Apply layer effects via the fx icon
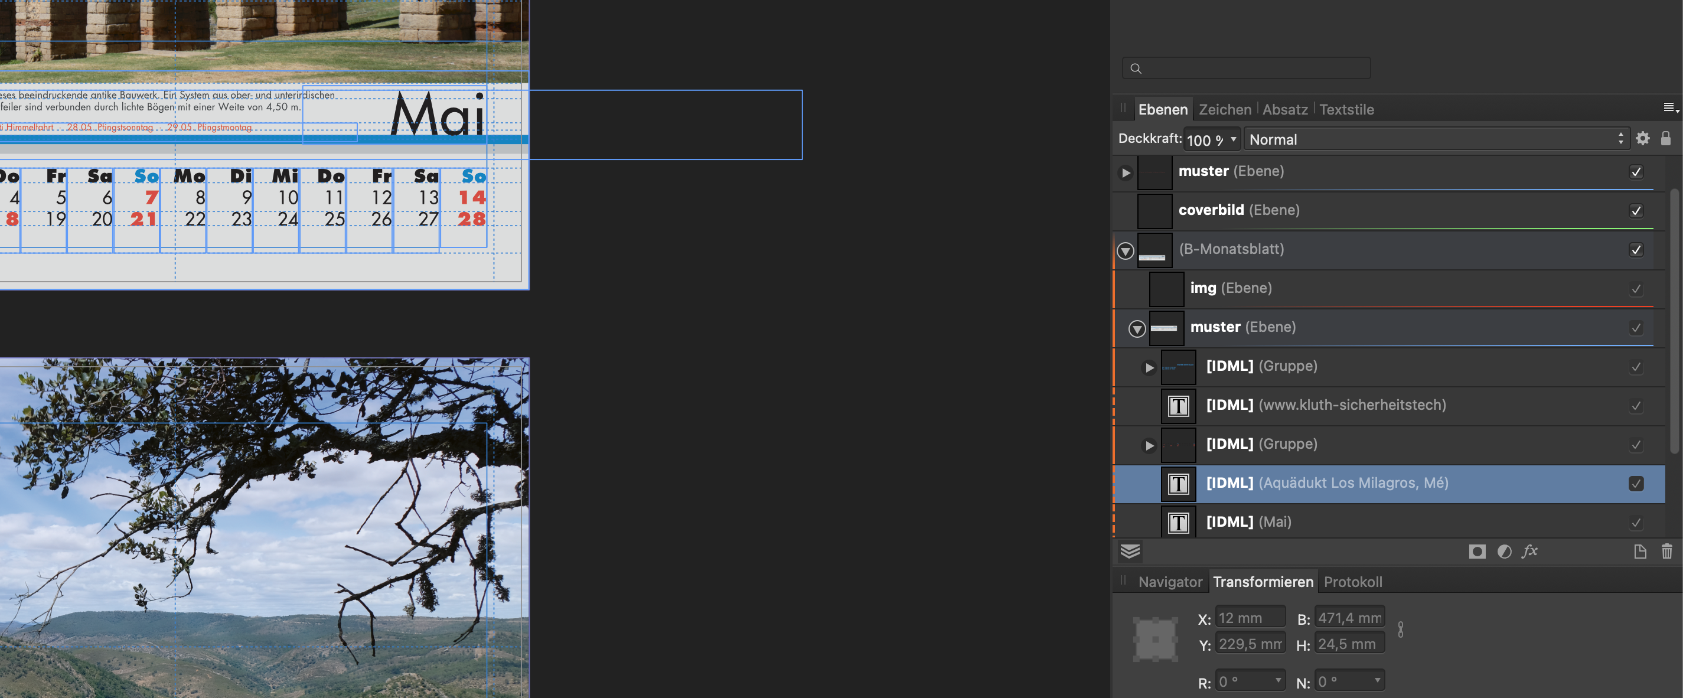Viewport: 1683px width, 698px height. pos(1531,552)
